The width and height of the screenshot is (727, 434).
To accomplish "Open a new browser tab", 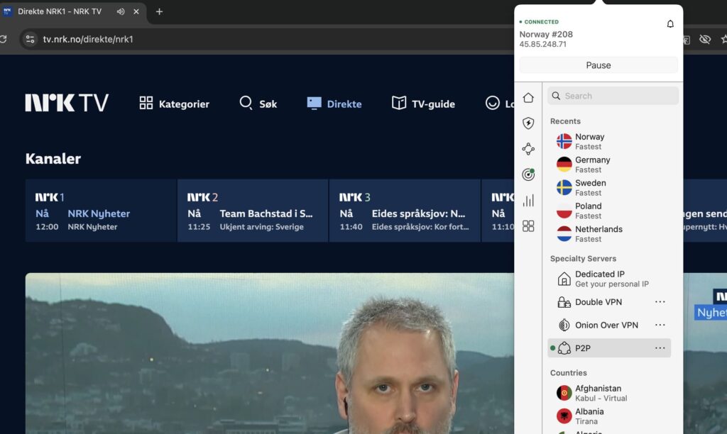I will pos(159,11).
